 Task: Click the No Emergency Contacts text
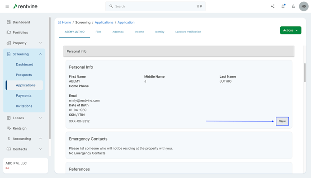coord(87,153)
